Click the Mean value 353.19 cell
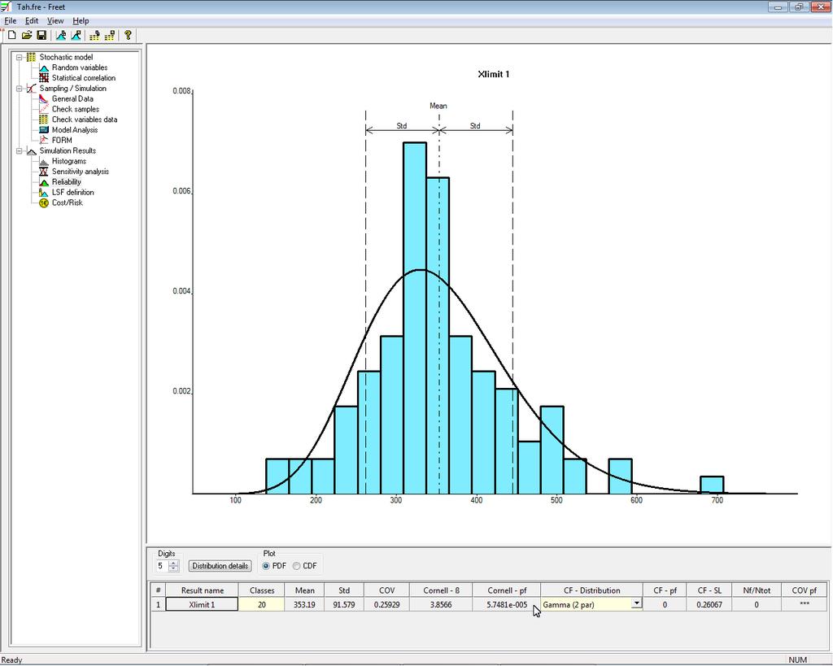Viewport: 833px width, 666px height. (x=304, y=604)
